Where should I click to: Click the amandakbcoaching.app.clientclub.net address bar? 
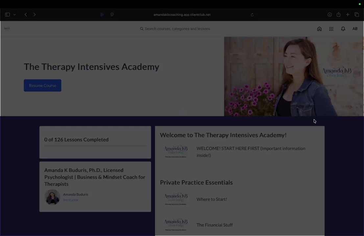[x=182, y=14]
